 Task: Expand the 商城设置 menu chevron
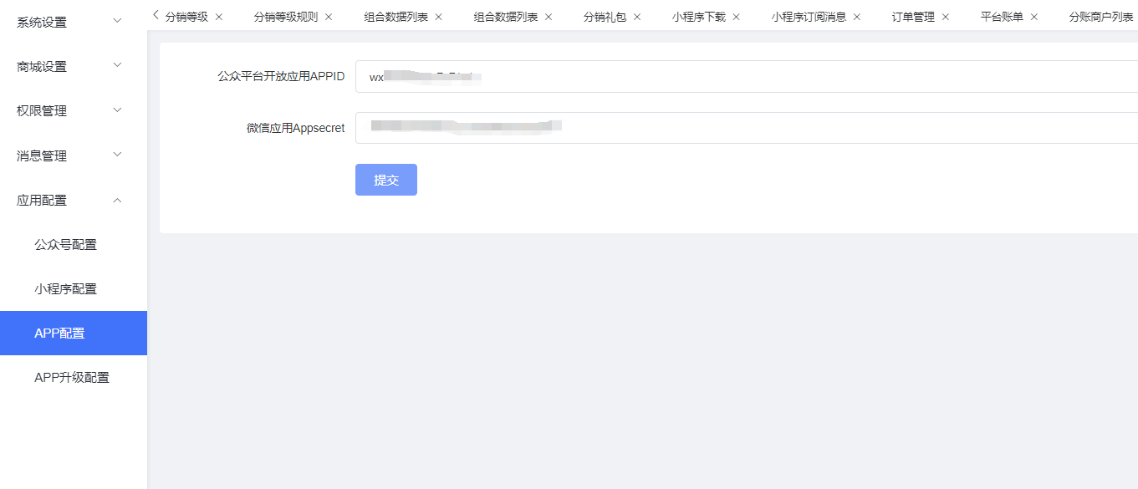118,64
